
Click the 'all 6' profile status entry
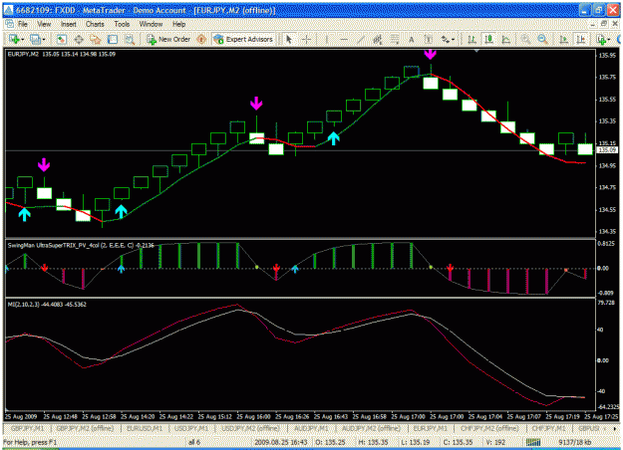point(194,442)
